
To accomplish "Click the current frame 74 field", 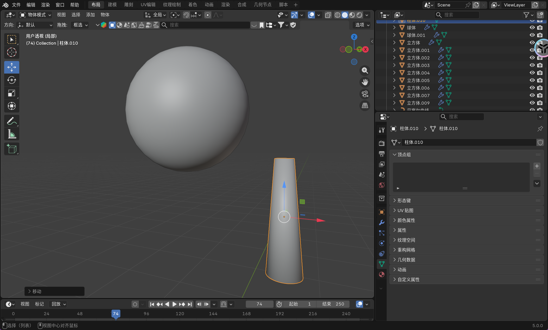I will pos(259,304).
